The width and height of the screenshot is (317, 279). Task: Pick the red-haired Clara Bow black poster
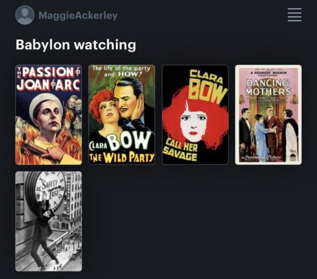[x=195, y=115]
